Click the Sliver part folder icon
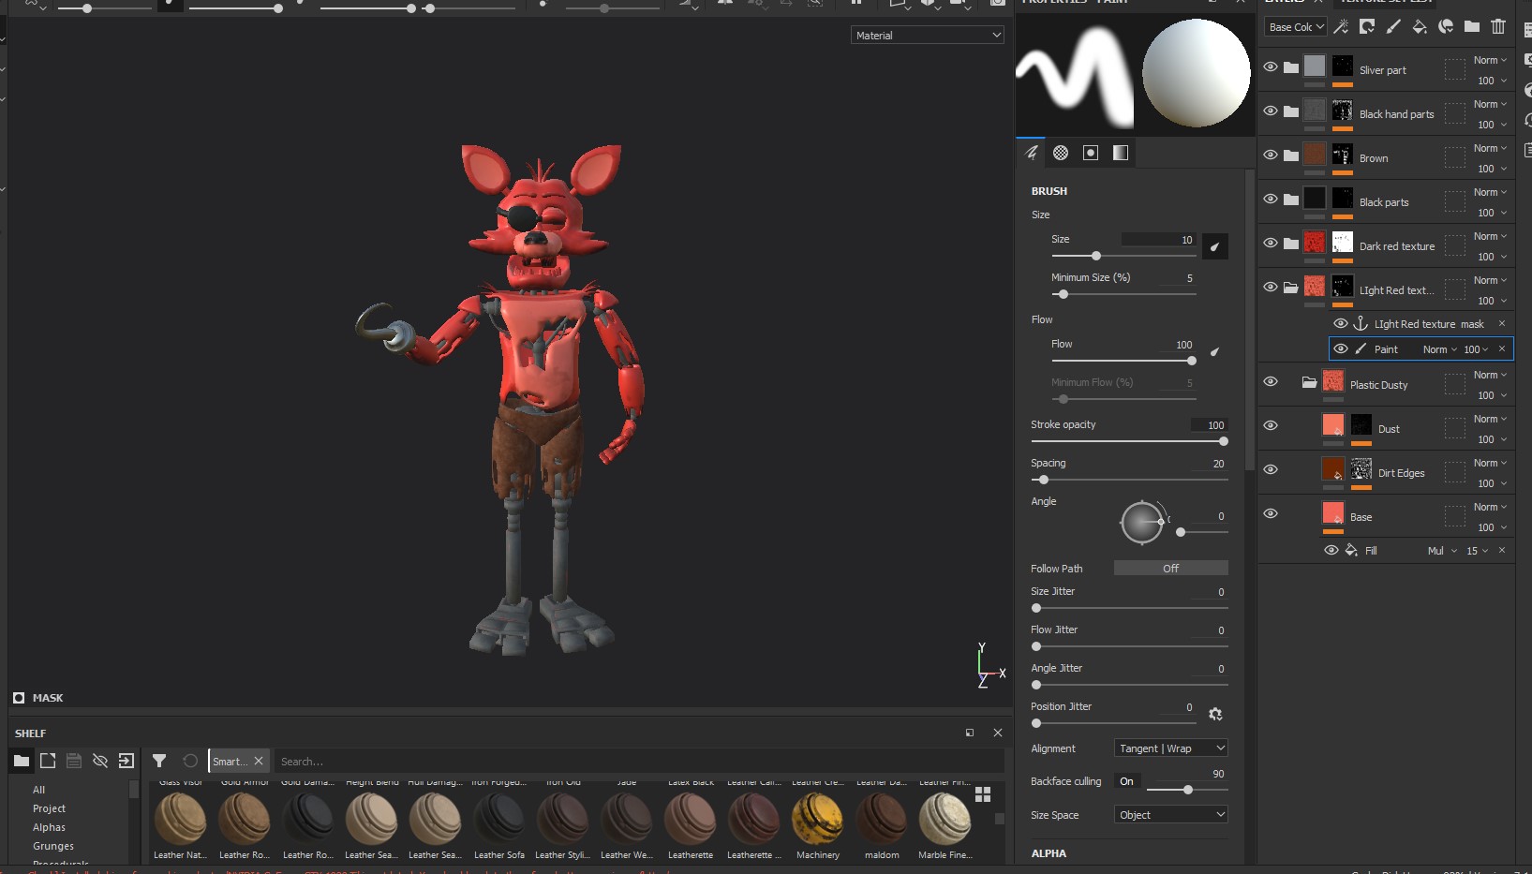 click(x=1291, y=67)
